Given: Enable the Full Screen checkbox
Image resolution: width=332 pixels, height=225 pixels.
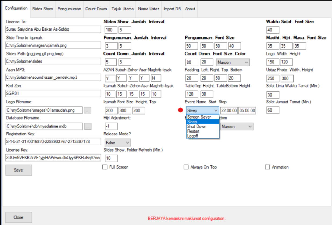Looking at the screenshot, I should click(x=105, y=167).
